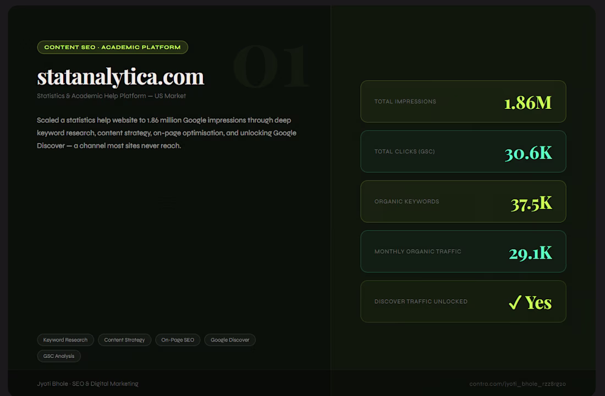Select the Discover Traffic Unlocked label
Screen dimensions: 605x396
[421, 301]
